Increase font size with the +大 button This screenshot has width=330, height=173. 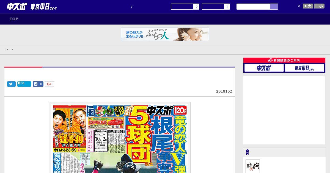click(x=308, y=6)
